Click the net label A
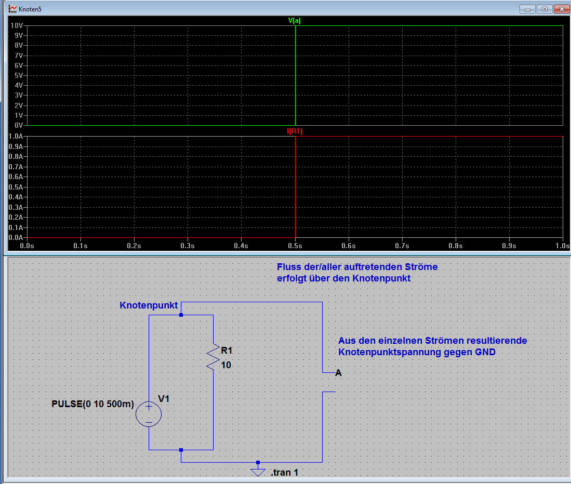This screenshot has width=571, height=484. [338, 373]
